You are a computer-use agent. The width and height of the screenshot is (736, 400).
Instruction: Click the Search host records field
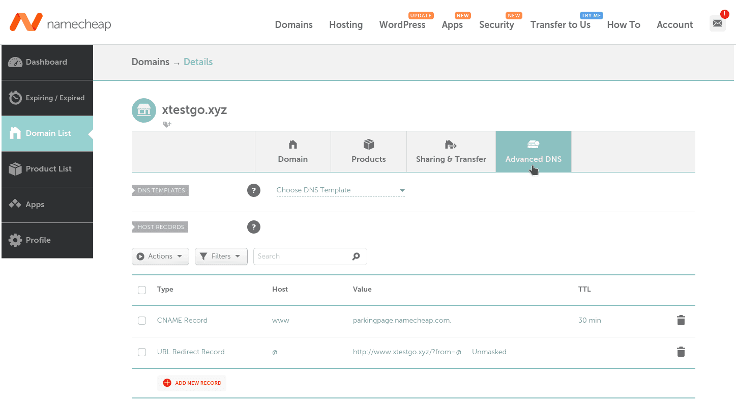(310, 256)
